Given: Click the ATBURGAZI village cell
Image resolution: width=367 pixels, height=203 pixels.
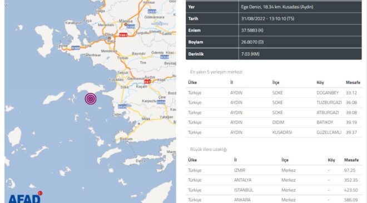Looking at the screenshot, I should point(328,112).
